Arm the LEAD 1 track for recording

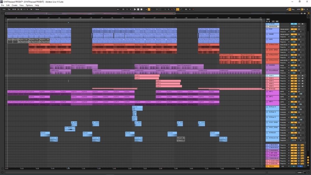click(303, 76)
